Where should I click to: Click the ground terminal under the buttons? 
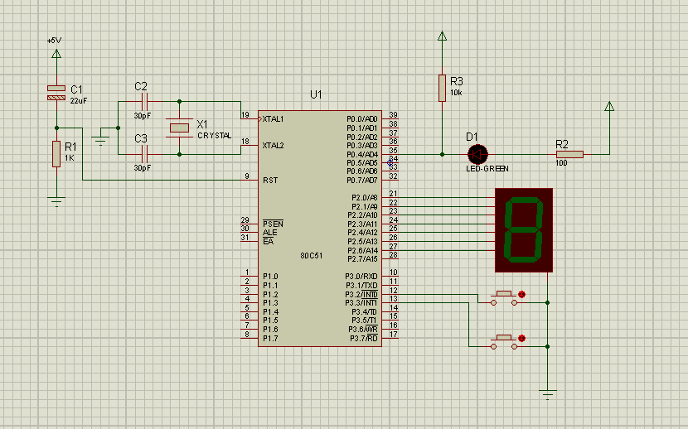(548, 394)
